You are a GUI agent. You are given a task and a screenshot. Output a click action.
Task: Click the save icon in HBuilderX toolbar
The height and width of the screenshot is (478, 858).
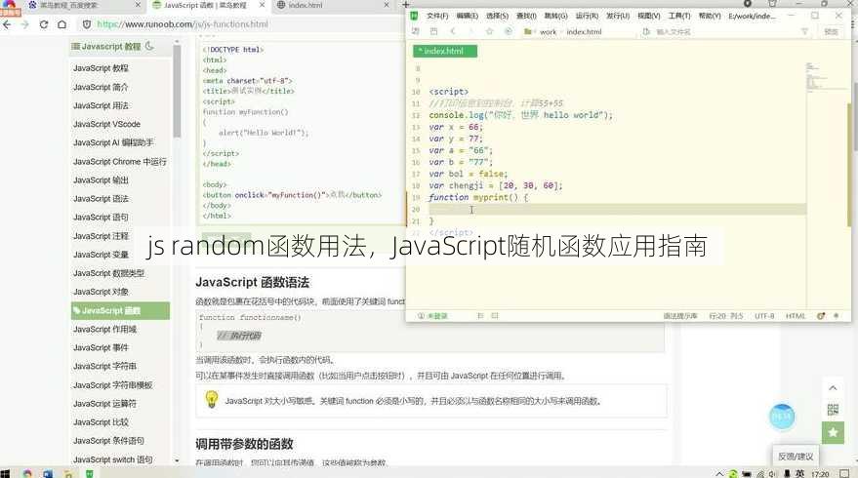pos(434,32)
